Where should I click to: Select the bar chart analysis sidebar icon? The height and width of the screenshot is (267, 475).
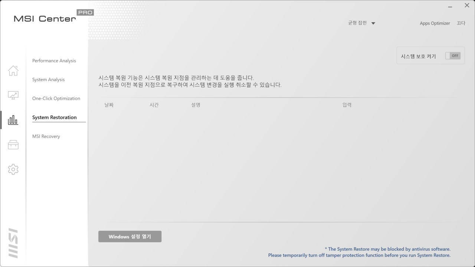coord(13,120)
